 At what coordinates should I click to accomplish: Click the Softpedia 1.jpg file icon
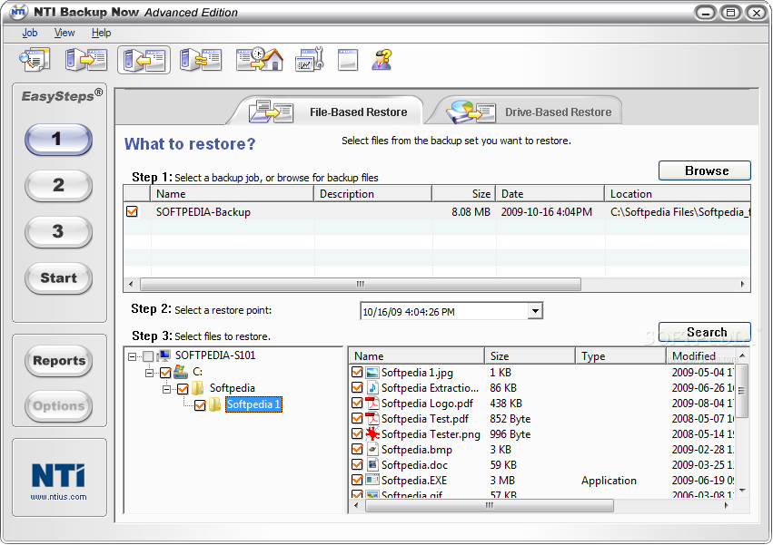click(372, 373)
